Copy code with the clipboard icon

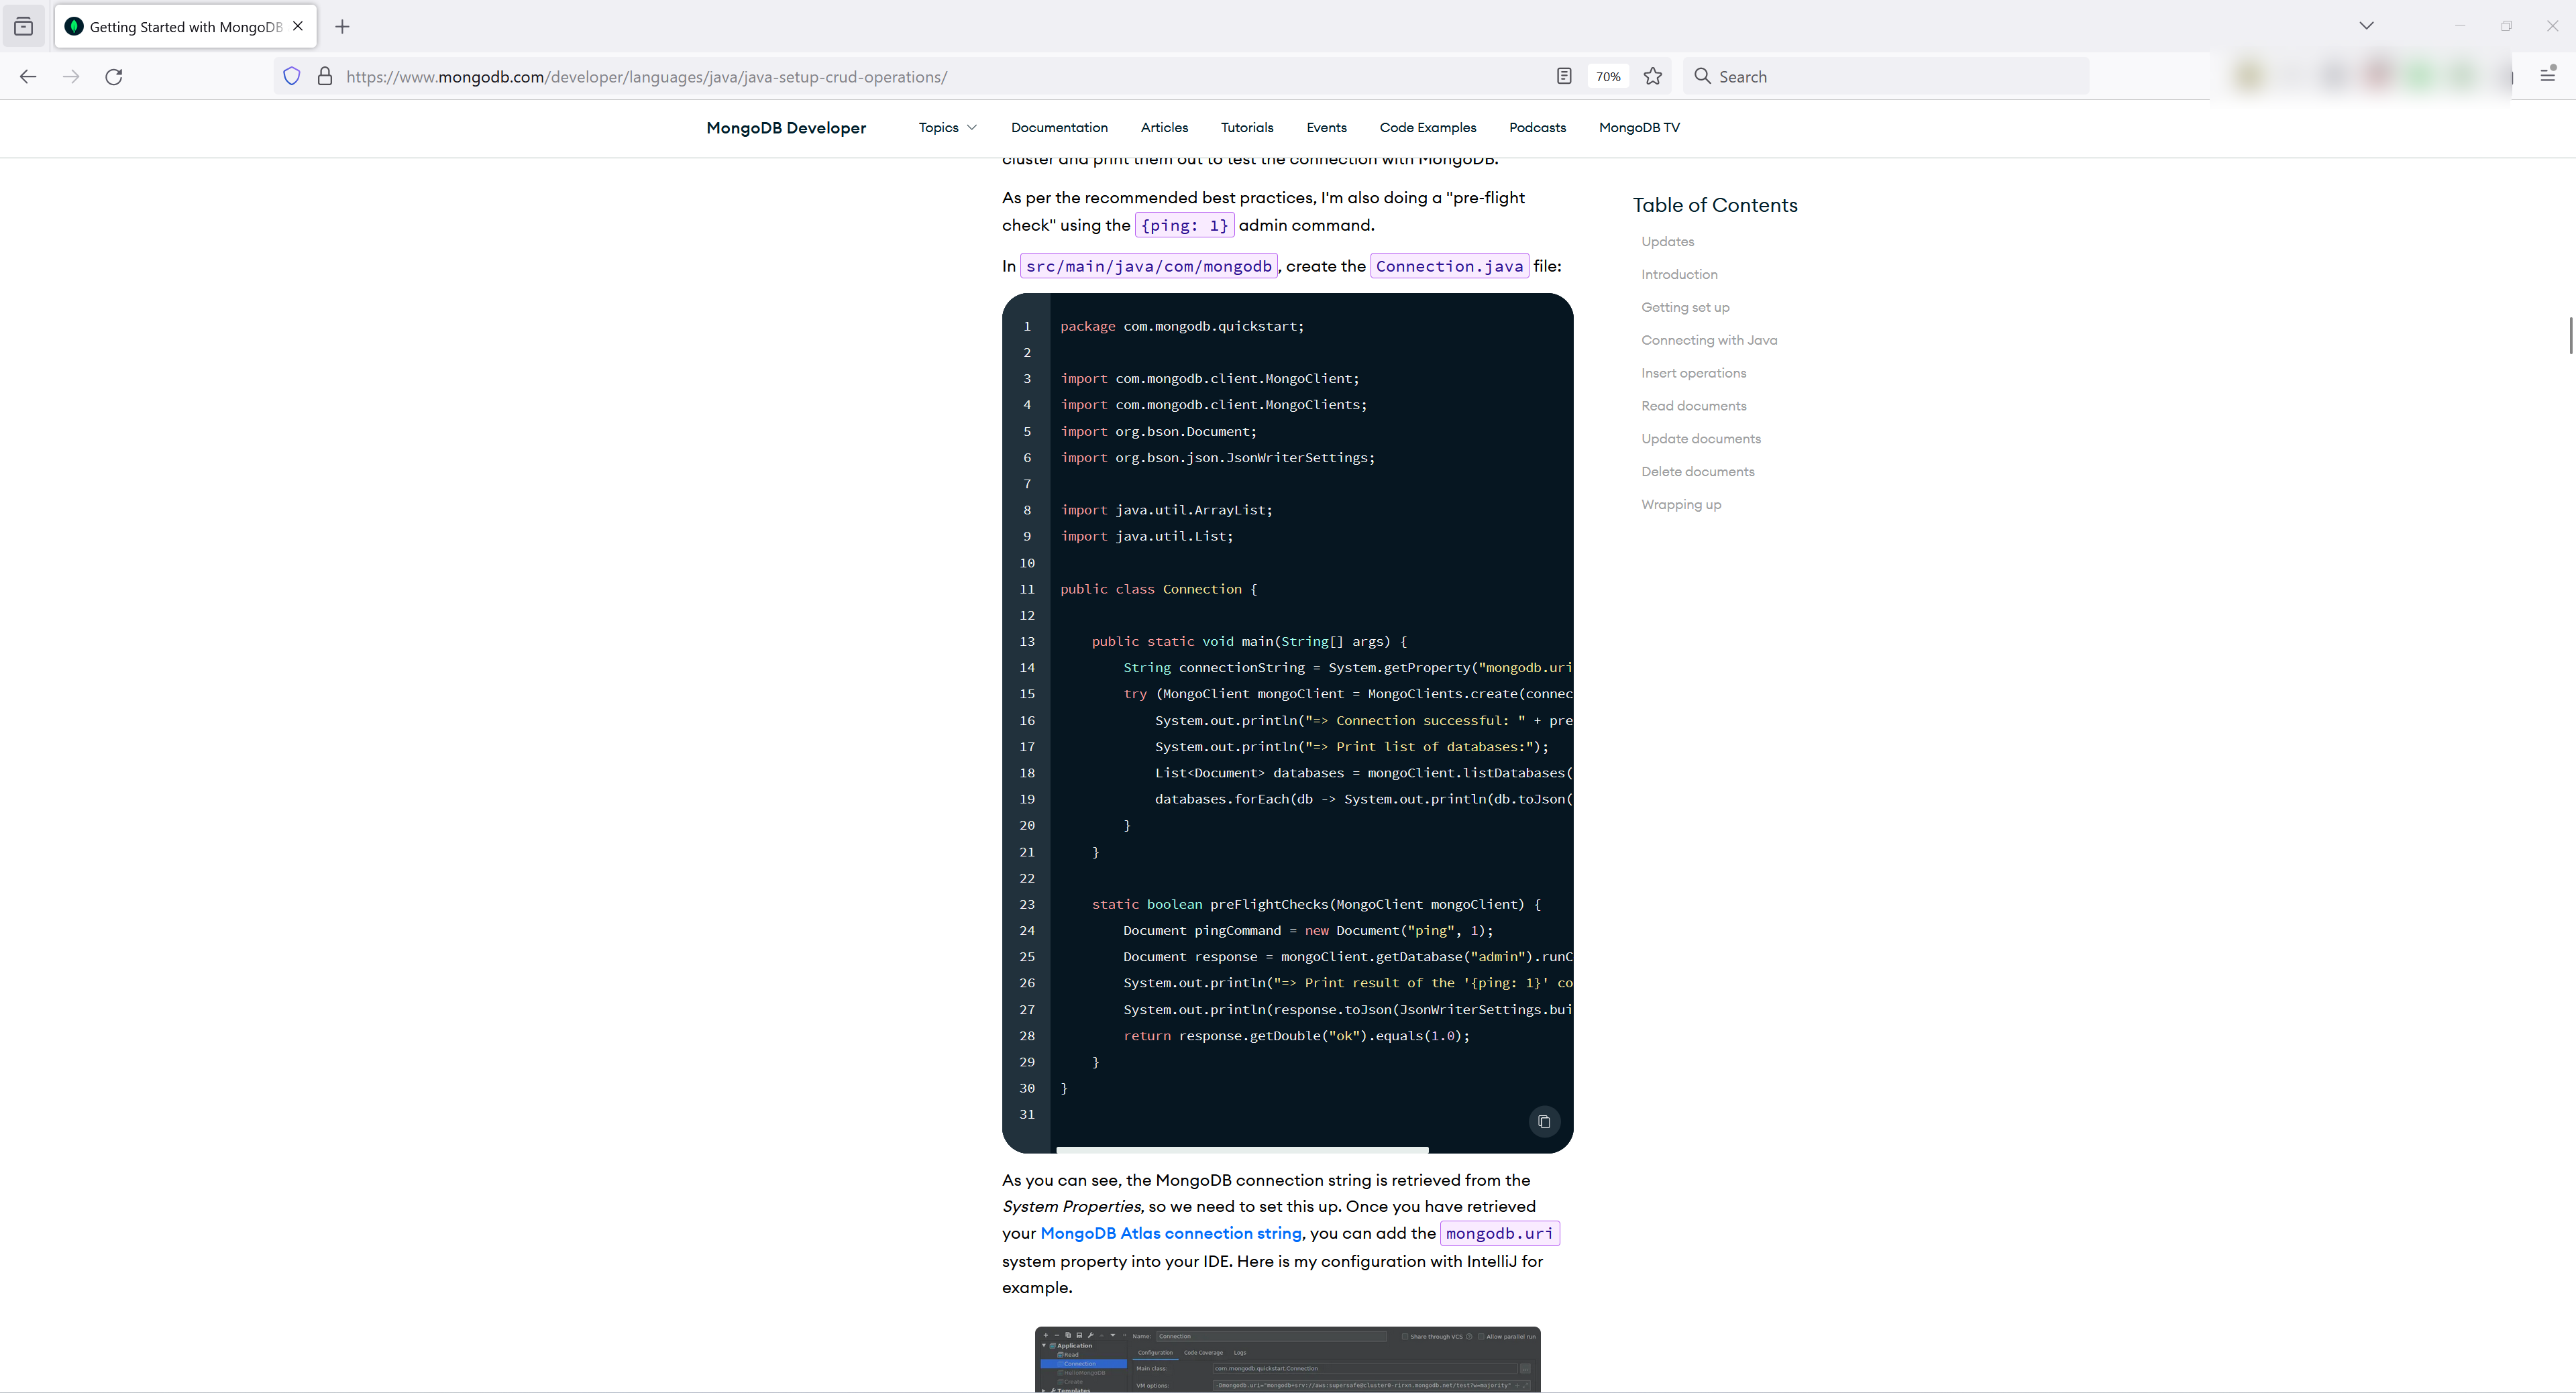(x=1543, y=1121)
